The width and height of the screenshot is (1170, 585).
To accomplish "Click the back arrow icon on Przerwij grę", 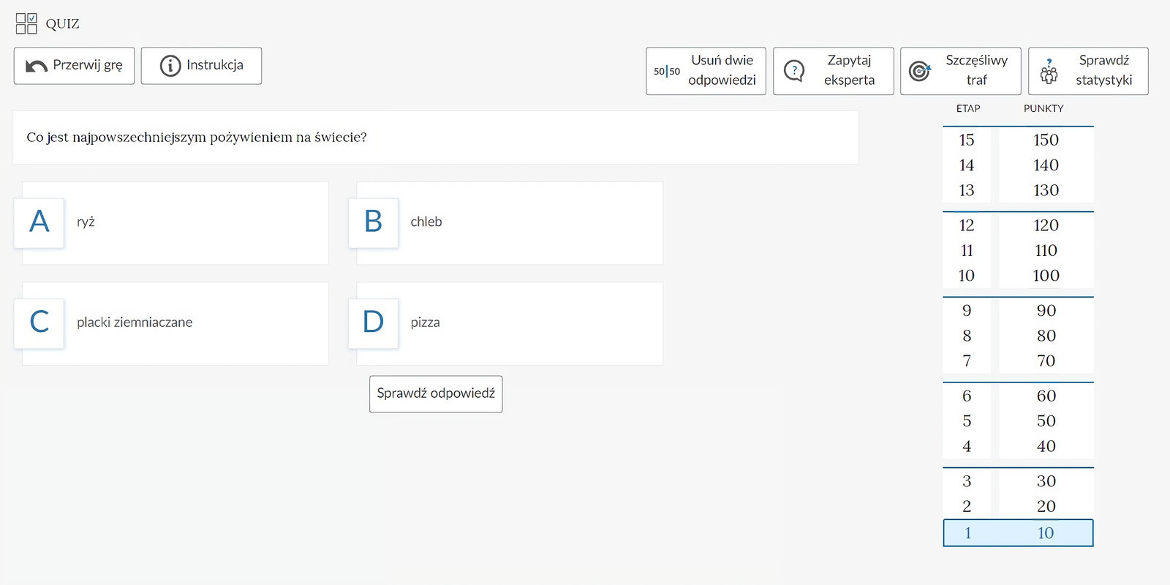I will point(36,66).
